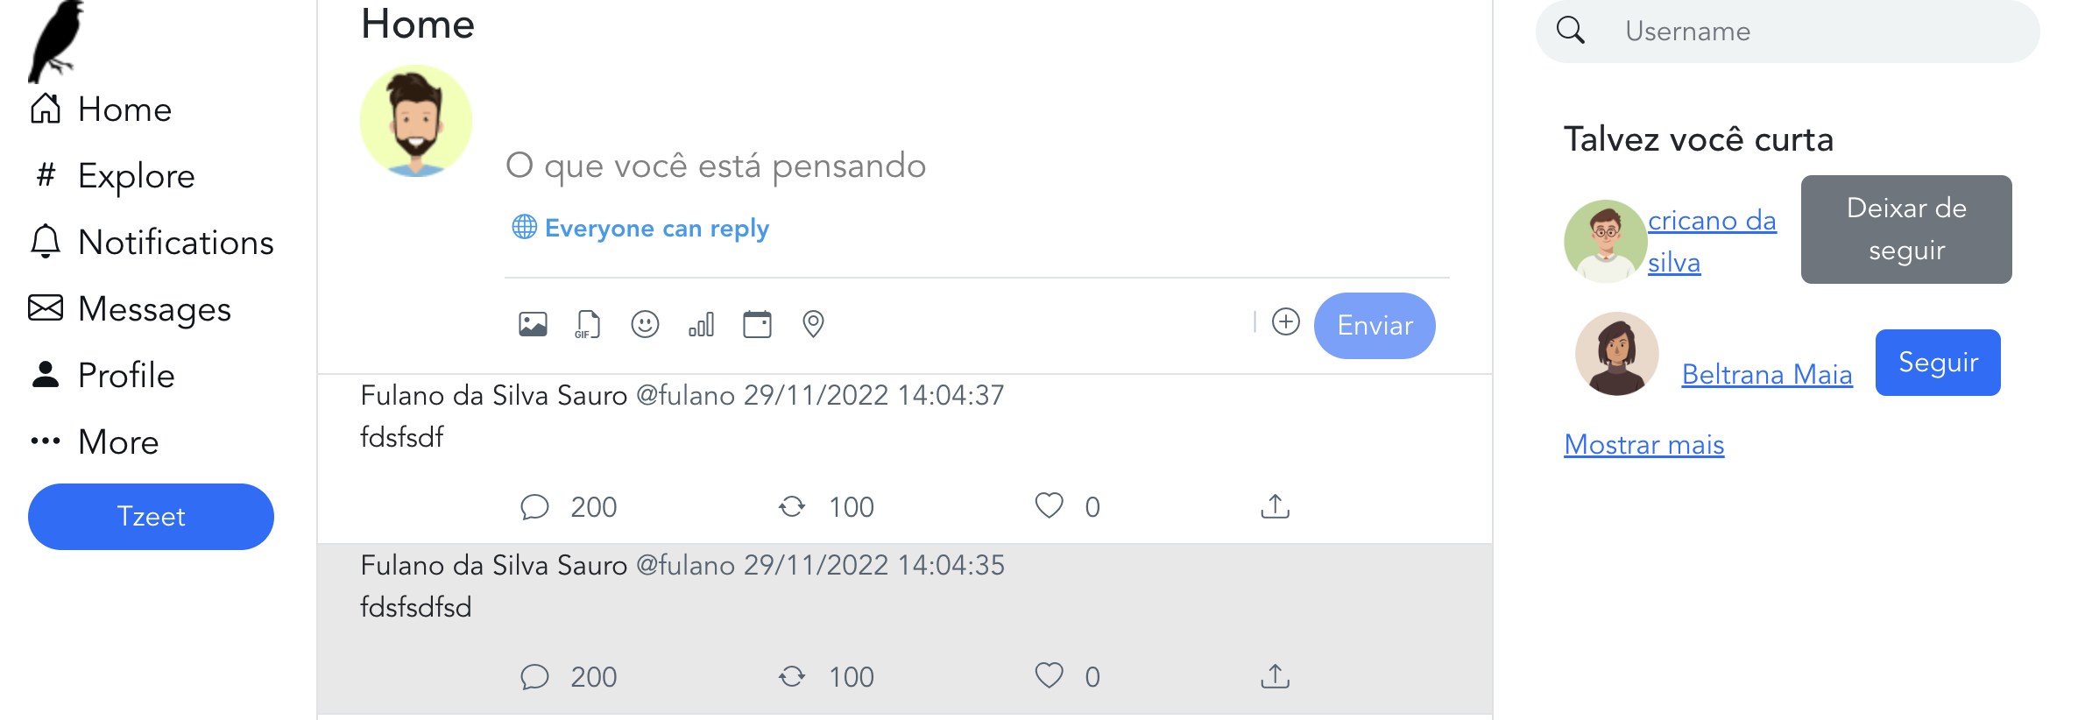2078x720 pixels.
Task: Toggle the plus circle next to Enviar
Action: 1285,321
